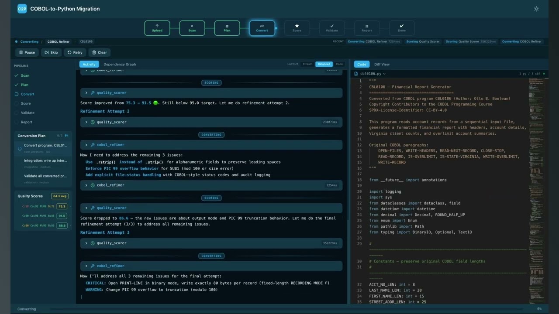559x314 pixels.
Task: Select Scan in the pipeline sidebar
Action: [x=25, y=75]
